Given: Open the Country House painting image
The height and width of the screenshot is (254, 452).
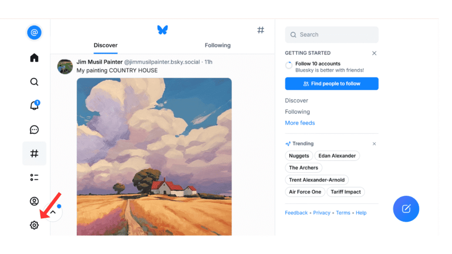Looking at the screenshot, I should tap(154, 157).
